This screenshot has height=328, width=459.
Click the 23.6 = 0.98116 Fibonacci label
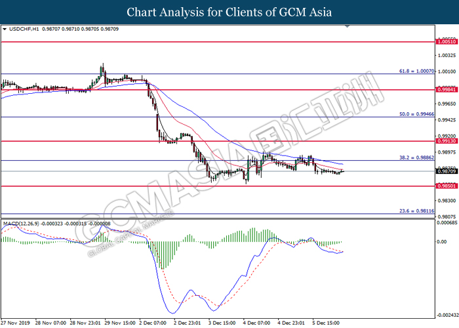[417, 211]
